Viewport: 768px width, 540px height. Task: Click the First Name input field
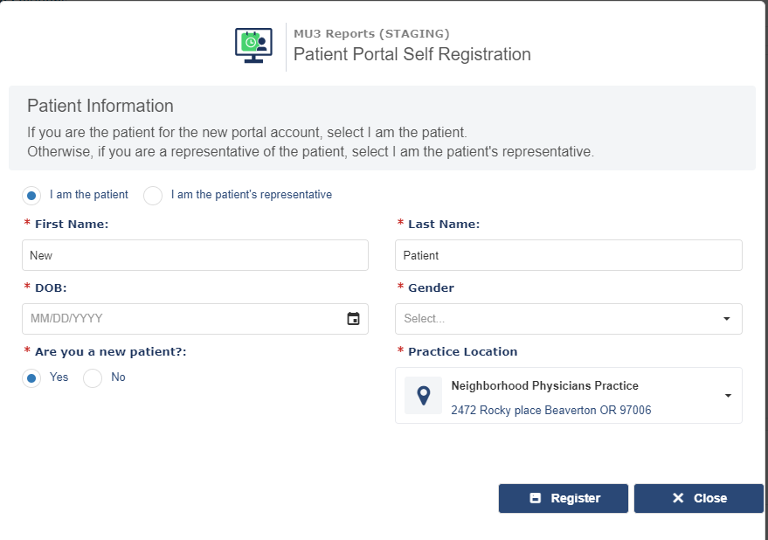pos(195,255)
